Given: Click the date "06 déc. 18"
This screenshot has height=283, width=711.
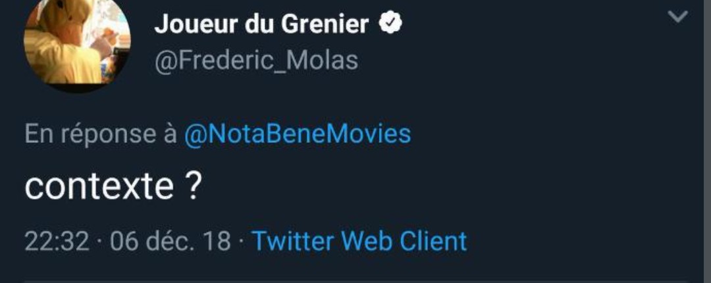Looking at the screenshot, I should (x=171, y=242).
